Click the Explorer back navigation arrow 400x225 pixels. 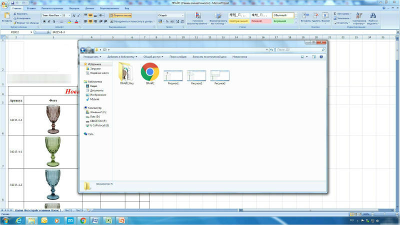tap(83, 49)
